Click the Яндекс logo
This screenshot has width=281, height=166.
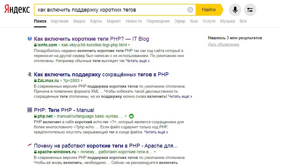[x=17, y=9]
